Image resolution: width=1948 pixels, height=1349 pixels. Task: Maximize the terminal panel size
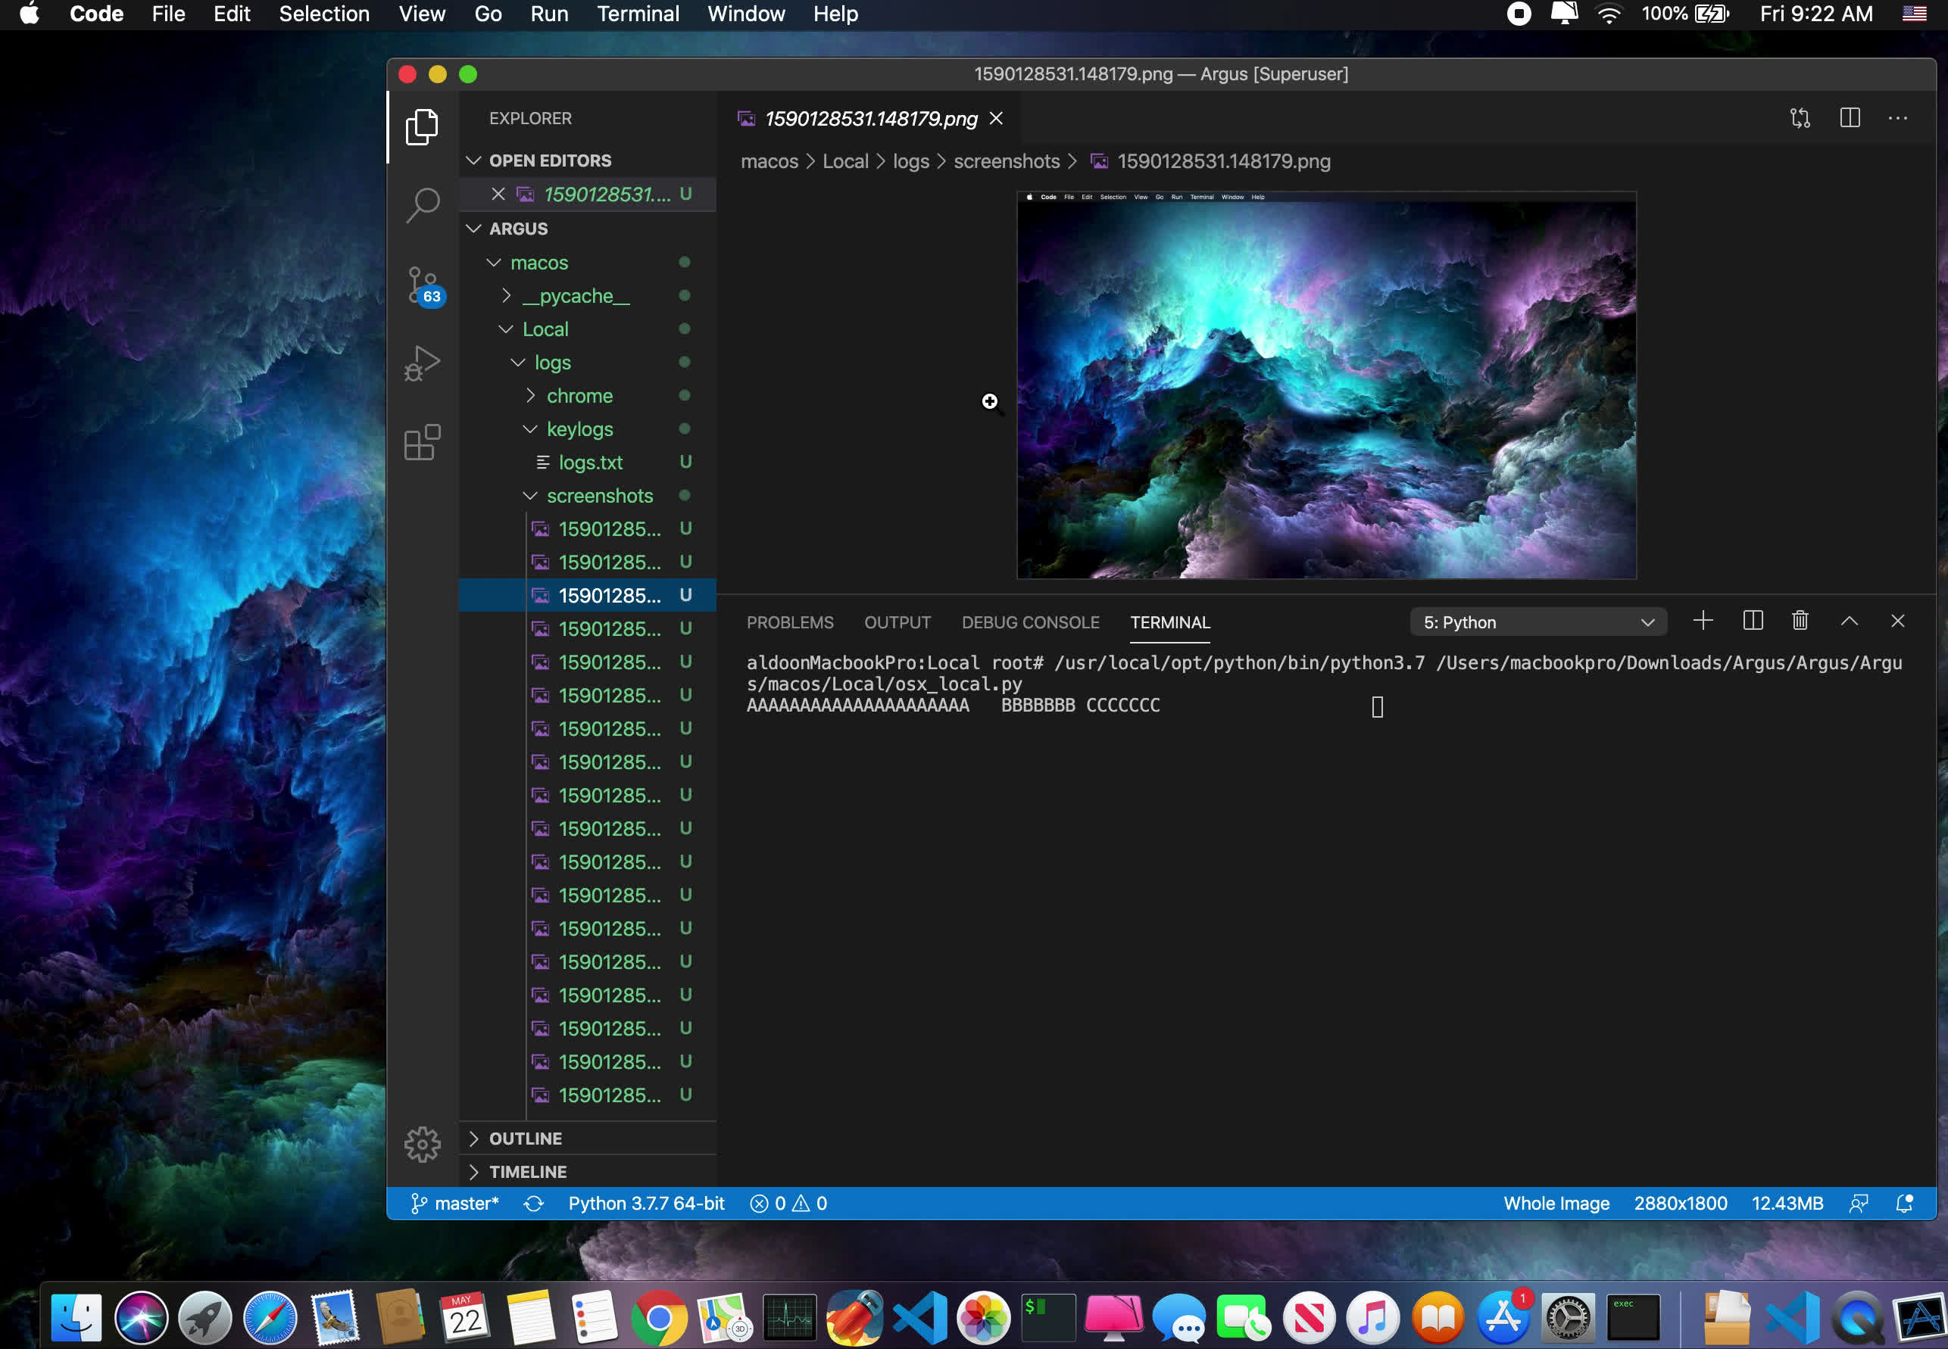click(x=1849, y=622)
